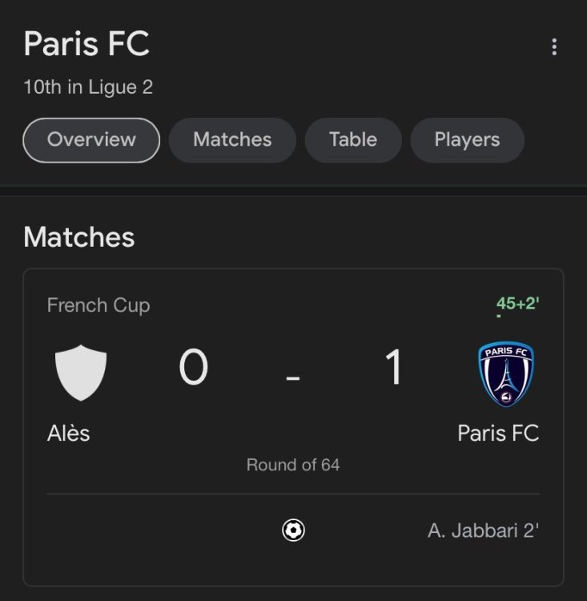The image size is (587, 601).
Task: Click the soccer ball goal icon
Action: point(293,530)
